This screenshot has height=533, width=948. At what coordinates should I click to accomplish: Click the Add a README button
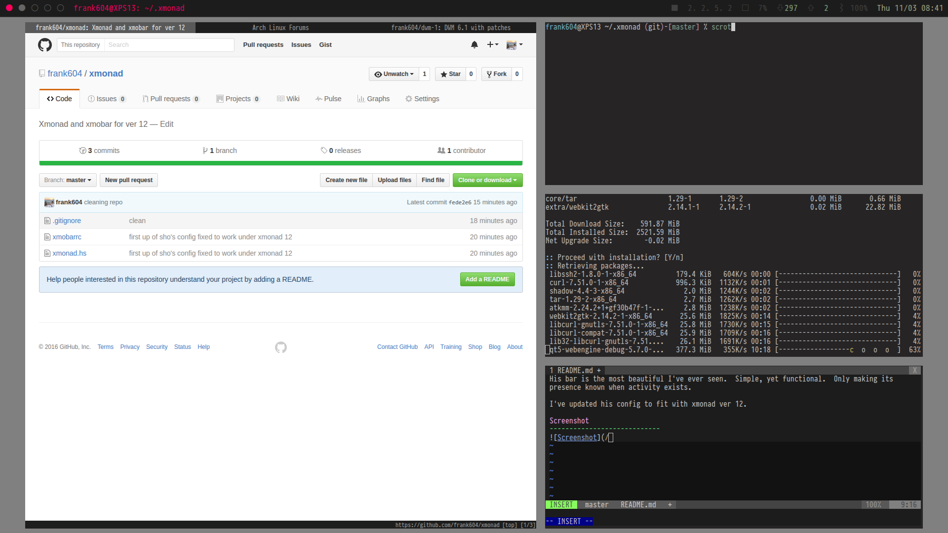(x=487, y=279)
